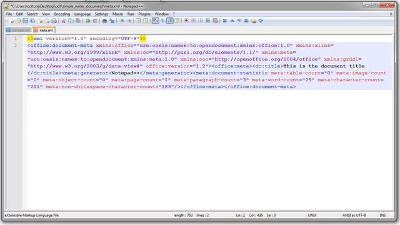Open the Macro menu

click(118, 14)
